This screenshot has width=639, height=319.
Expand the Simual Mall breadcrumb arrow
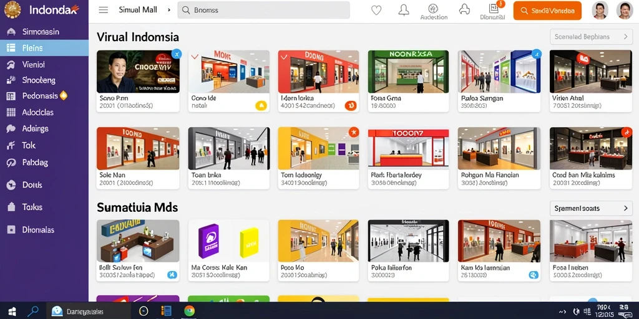tap(168, 10)
